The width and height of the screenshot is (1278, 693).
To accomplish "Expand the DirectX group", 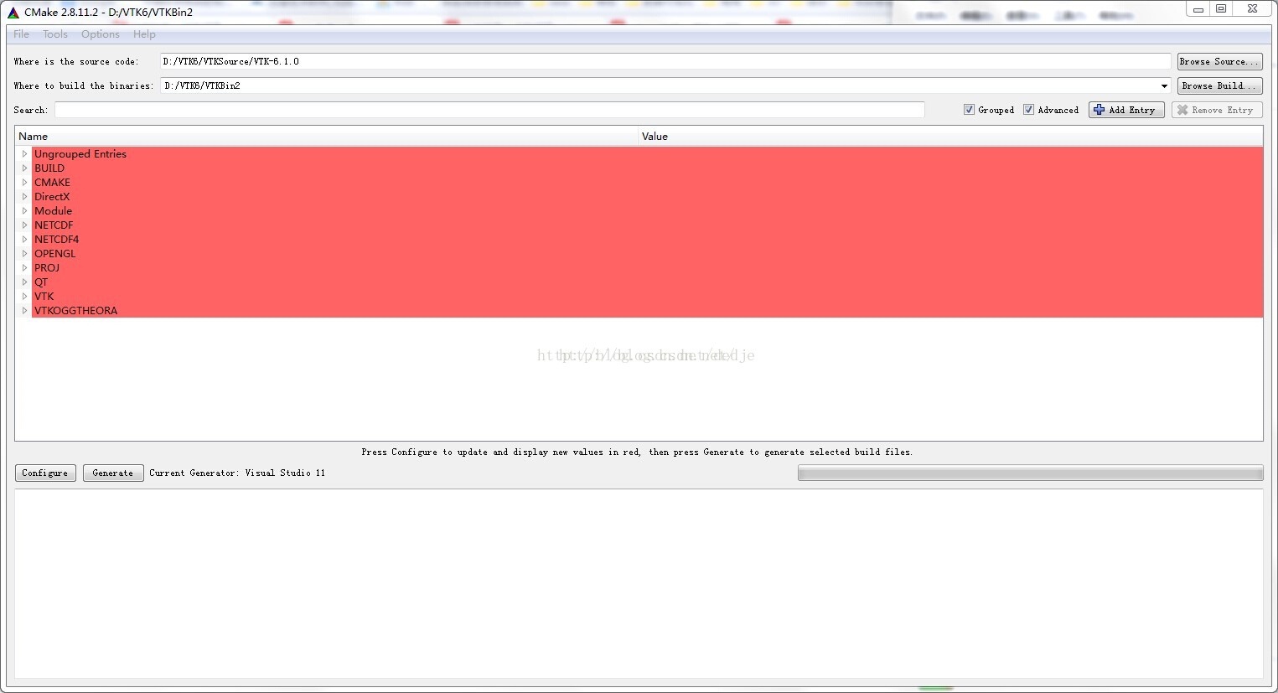I will click(24, 197).
